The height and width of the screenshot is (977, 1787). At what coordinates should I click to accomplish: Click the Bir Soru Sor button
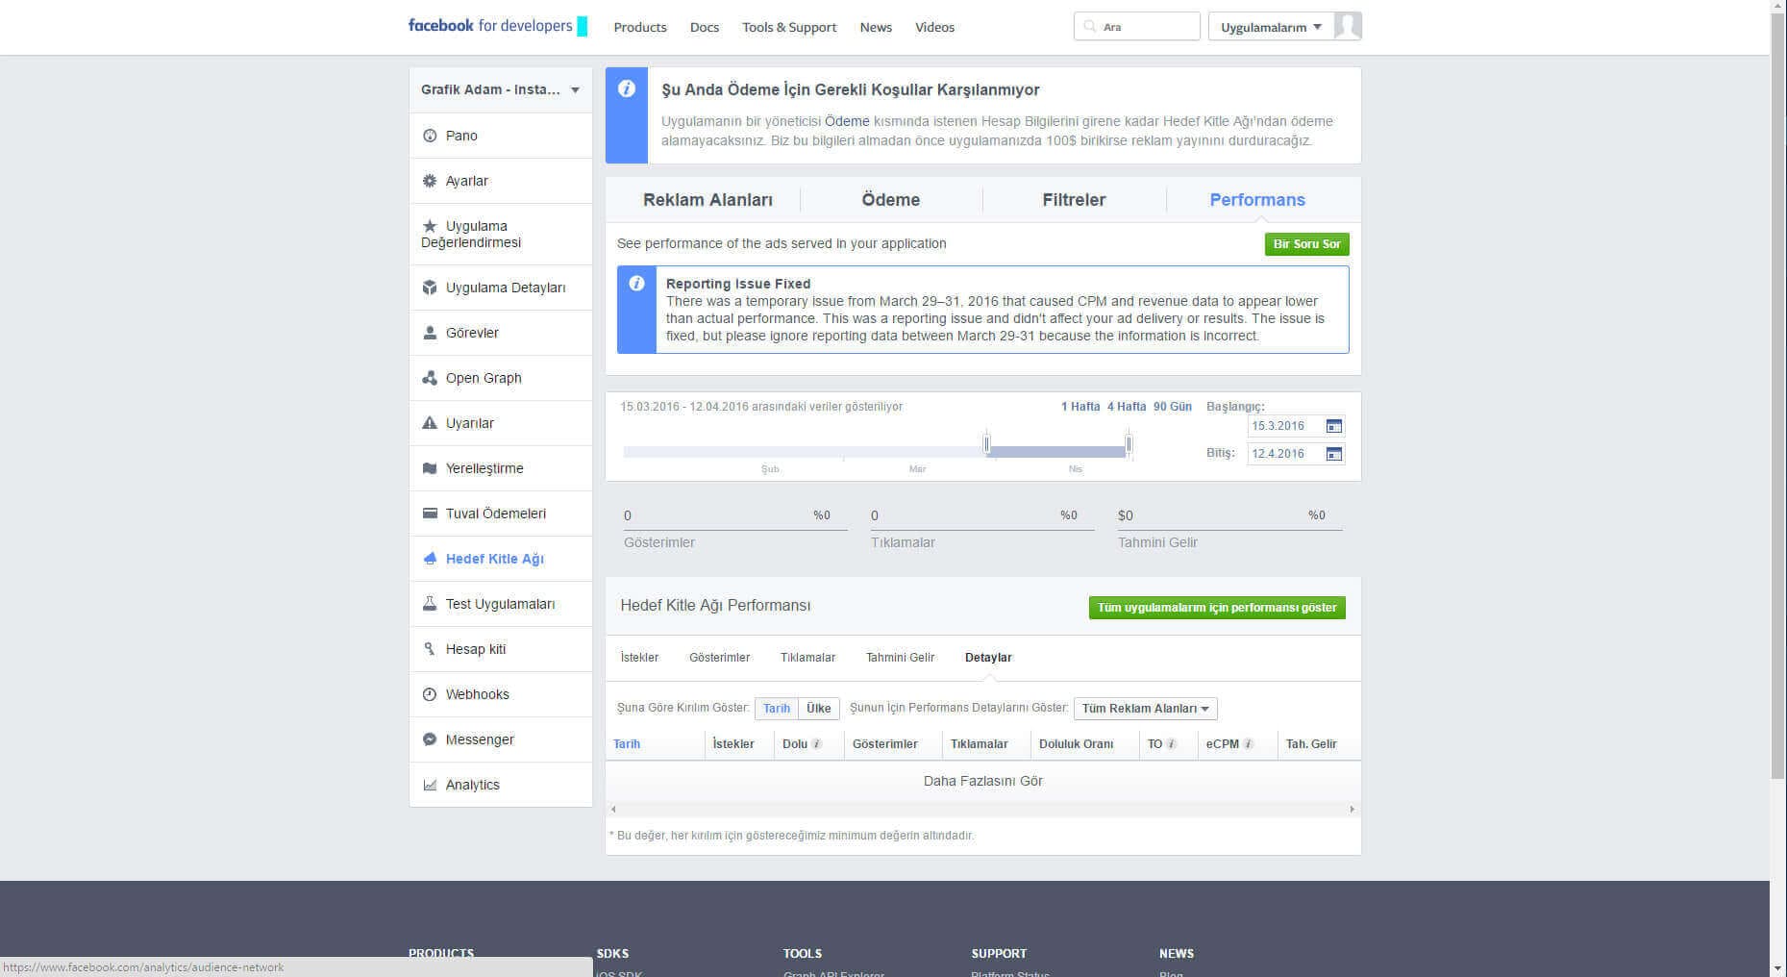(1306, 244)
